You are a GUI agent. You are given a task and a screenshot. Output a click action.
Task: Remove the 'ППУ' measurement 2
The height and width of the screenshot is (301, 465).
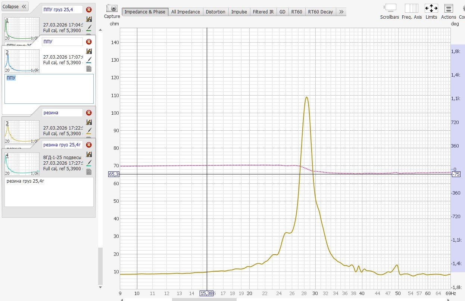[x=89, y=42]
